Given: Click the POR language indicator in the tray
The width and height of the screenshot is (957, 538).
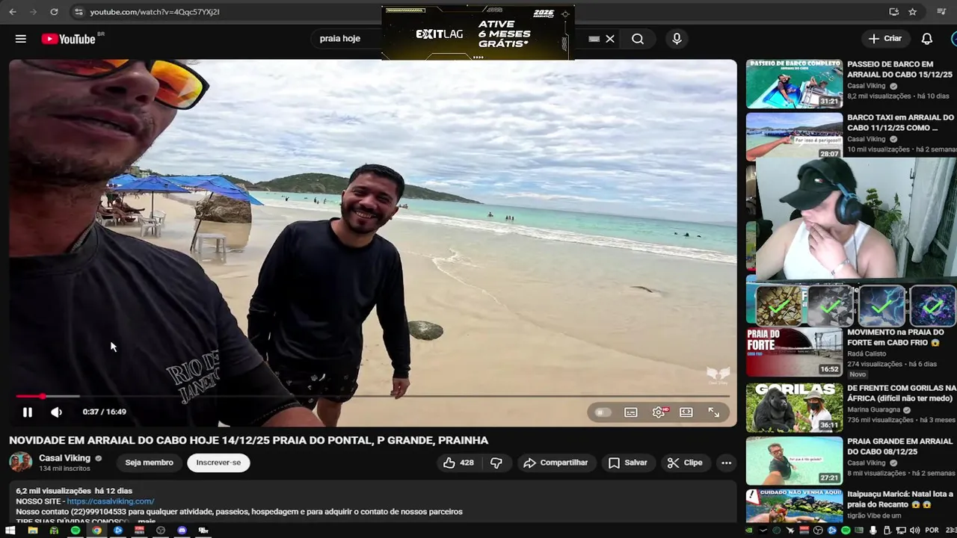Looking at the screenshot, I should [x=932, y=531].
